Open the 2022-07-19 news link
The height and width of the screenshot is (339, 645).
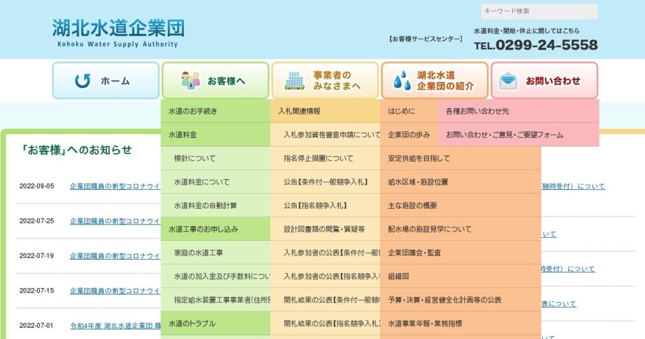[x=115, y=256]
